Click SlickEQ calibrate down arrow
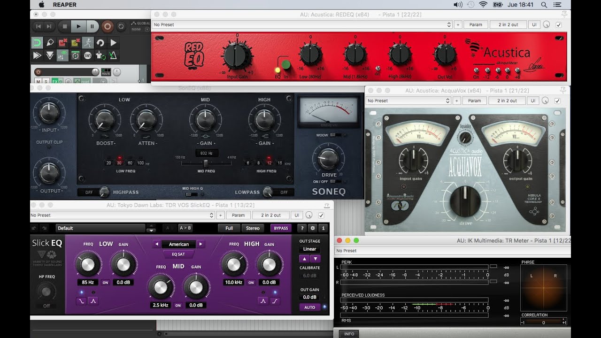This screenshot has width=601, height=338. pos(316,259)
